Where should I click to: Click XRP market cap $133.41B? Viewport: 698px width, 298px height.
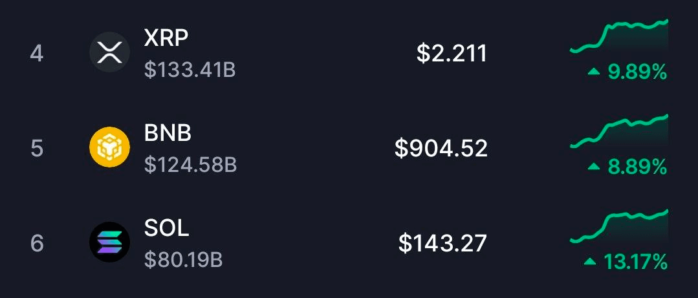(x=190, y=69)
